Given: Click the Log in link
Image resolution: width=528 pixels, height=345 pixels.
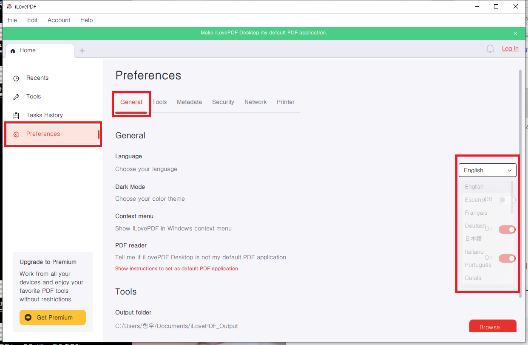Looking at the screenshot, I should click(510, 48).
